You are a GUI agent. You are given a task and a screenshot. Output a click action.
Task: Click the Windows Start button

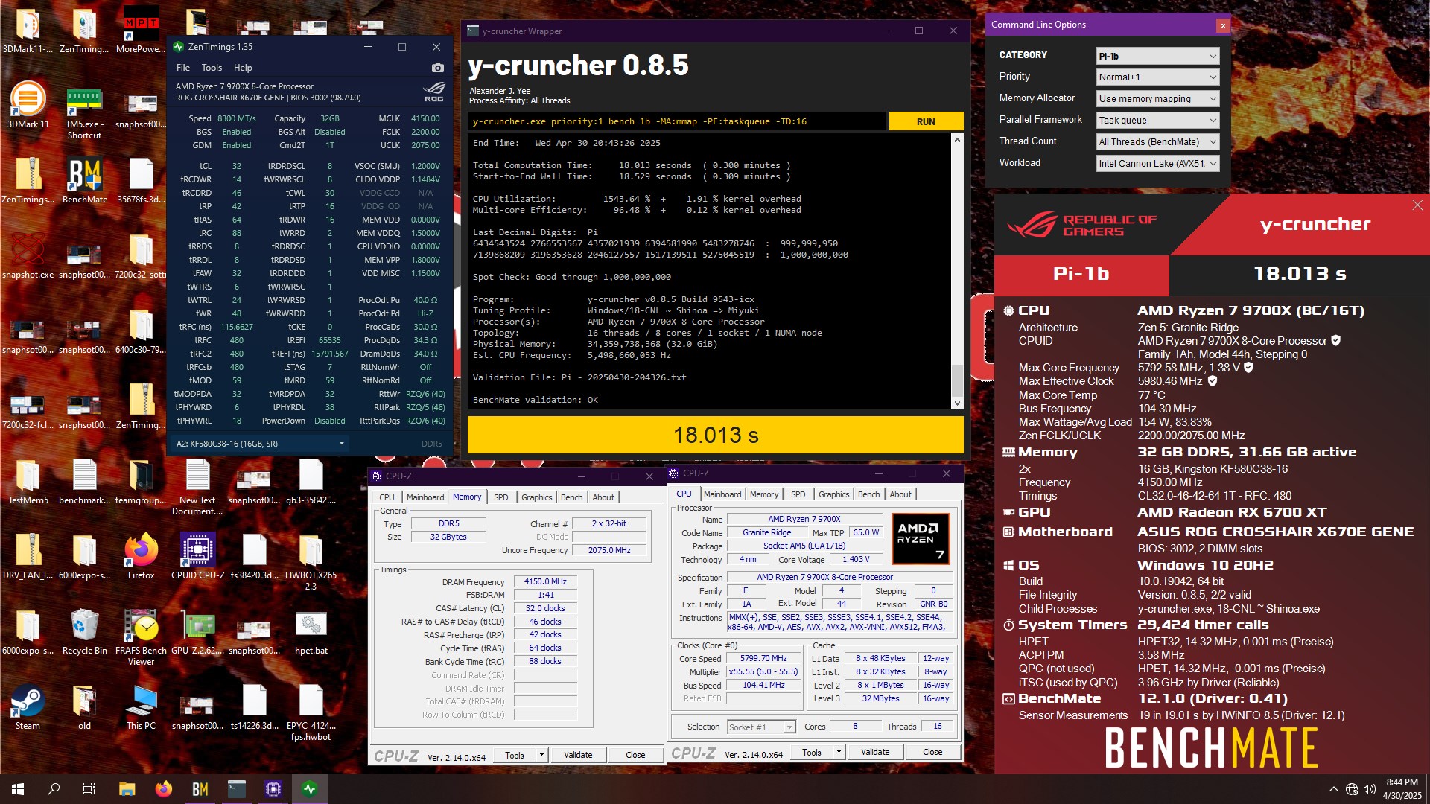(18, 789)
